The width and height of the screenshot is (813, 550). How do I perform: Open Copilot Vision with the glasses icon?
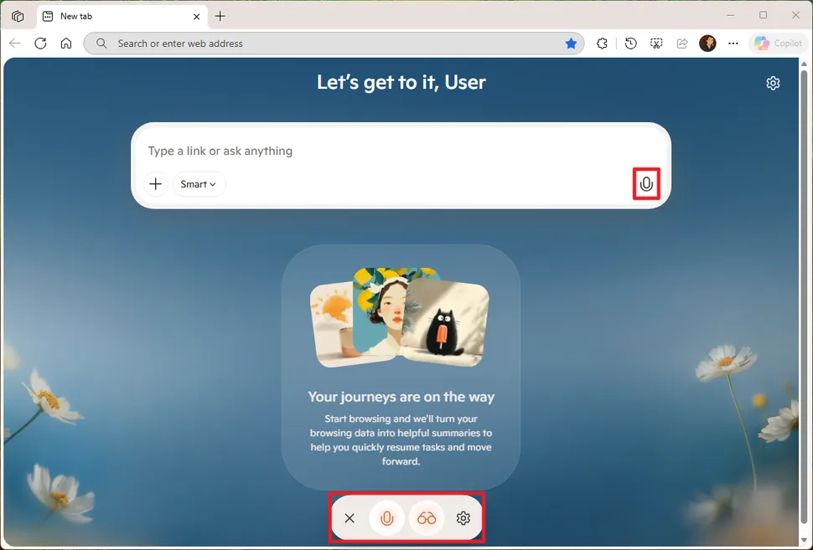[427, 518]
